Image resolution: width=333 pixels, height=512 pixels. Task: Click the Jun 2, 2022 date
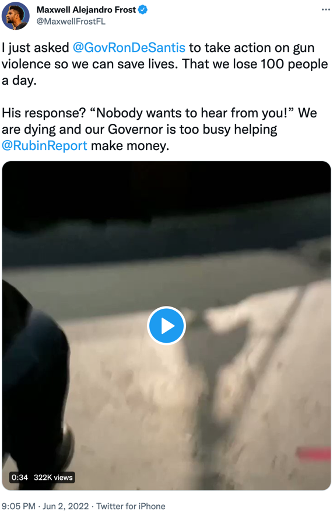point(66,506)
